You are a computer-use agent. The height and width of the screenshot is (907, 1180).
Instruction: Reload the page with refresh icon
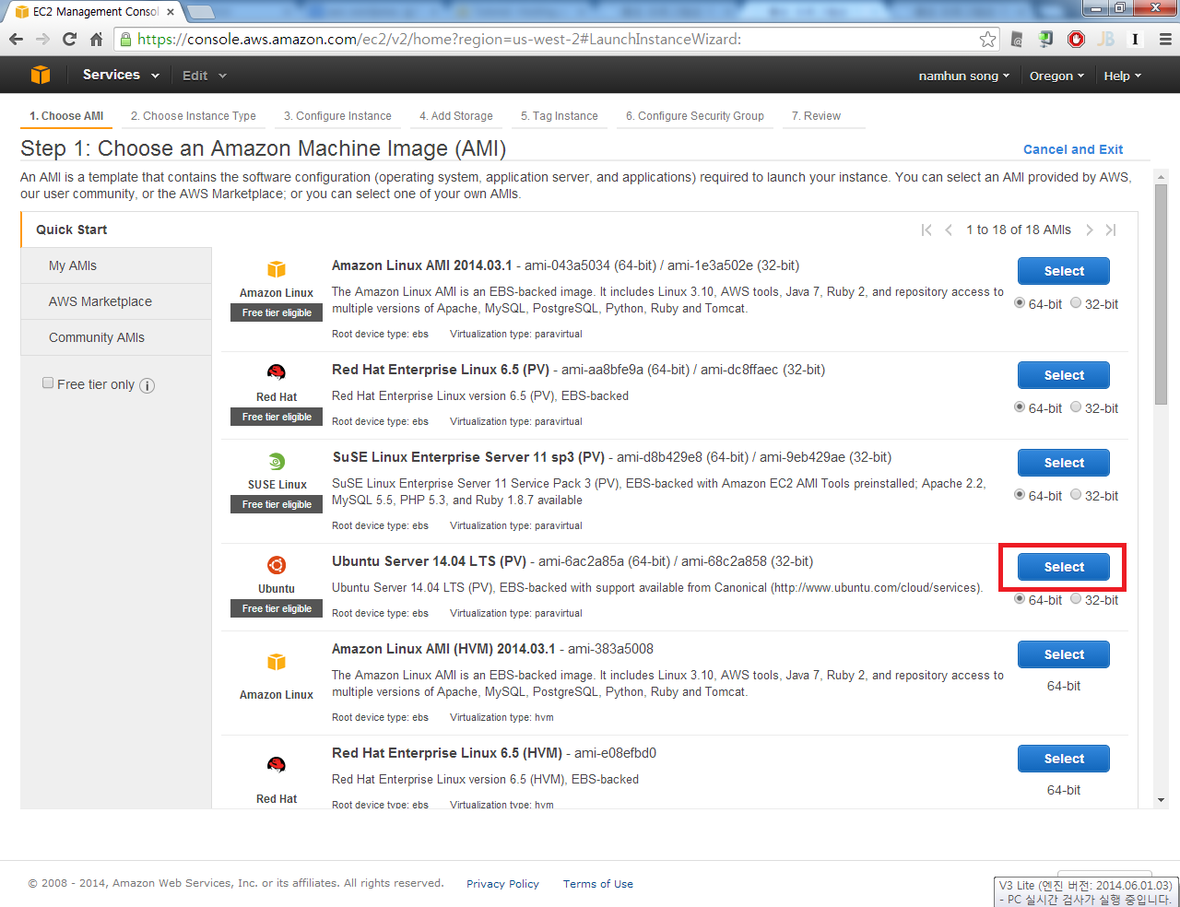click(69, 39)
